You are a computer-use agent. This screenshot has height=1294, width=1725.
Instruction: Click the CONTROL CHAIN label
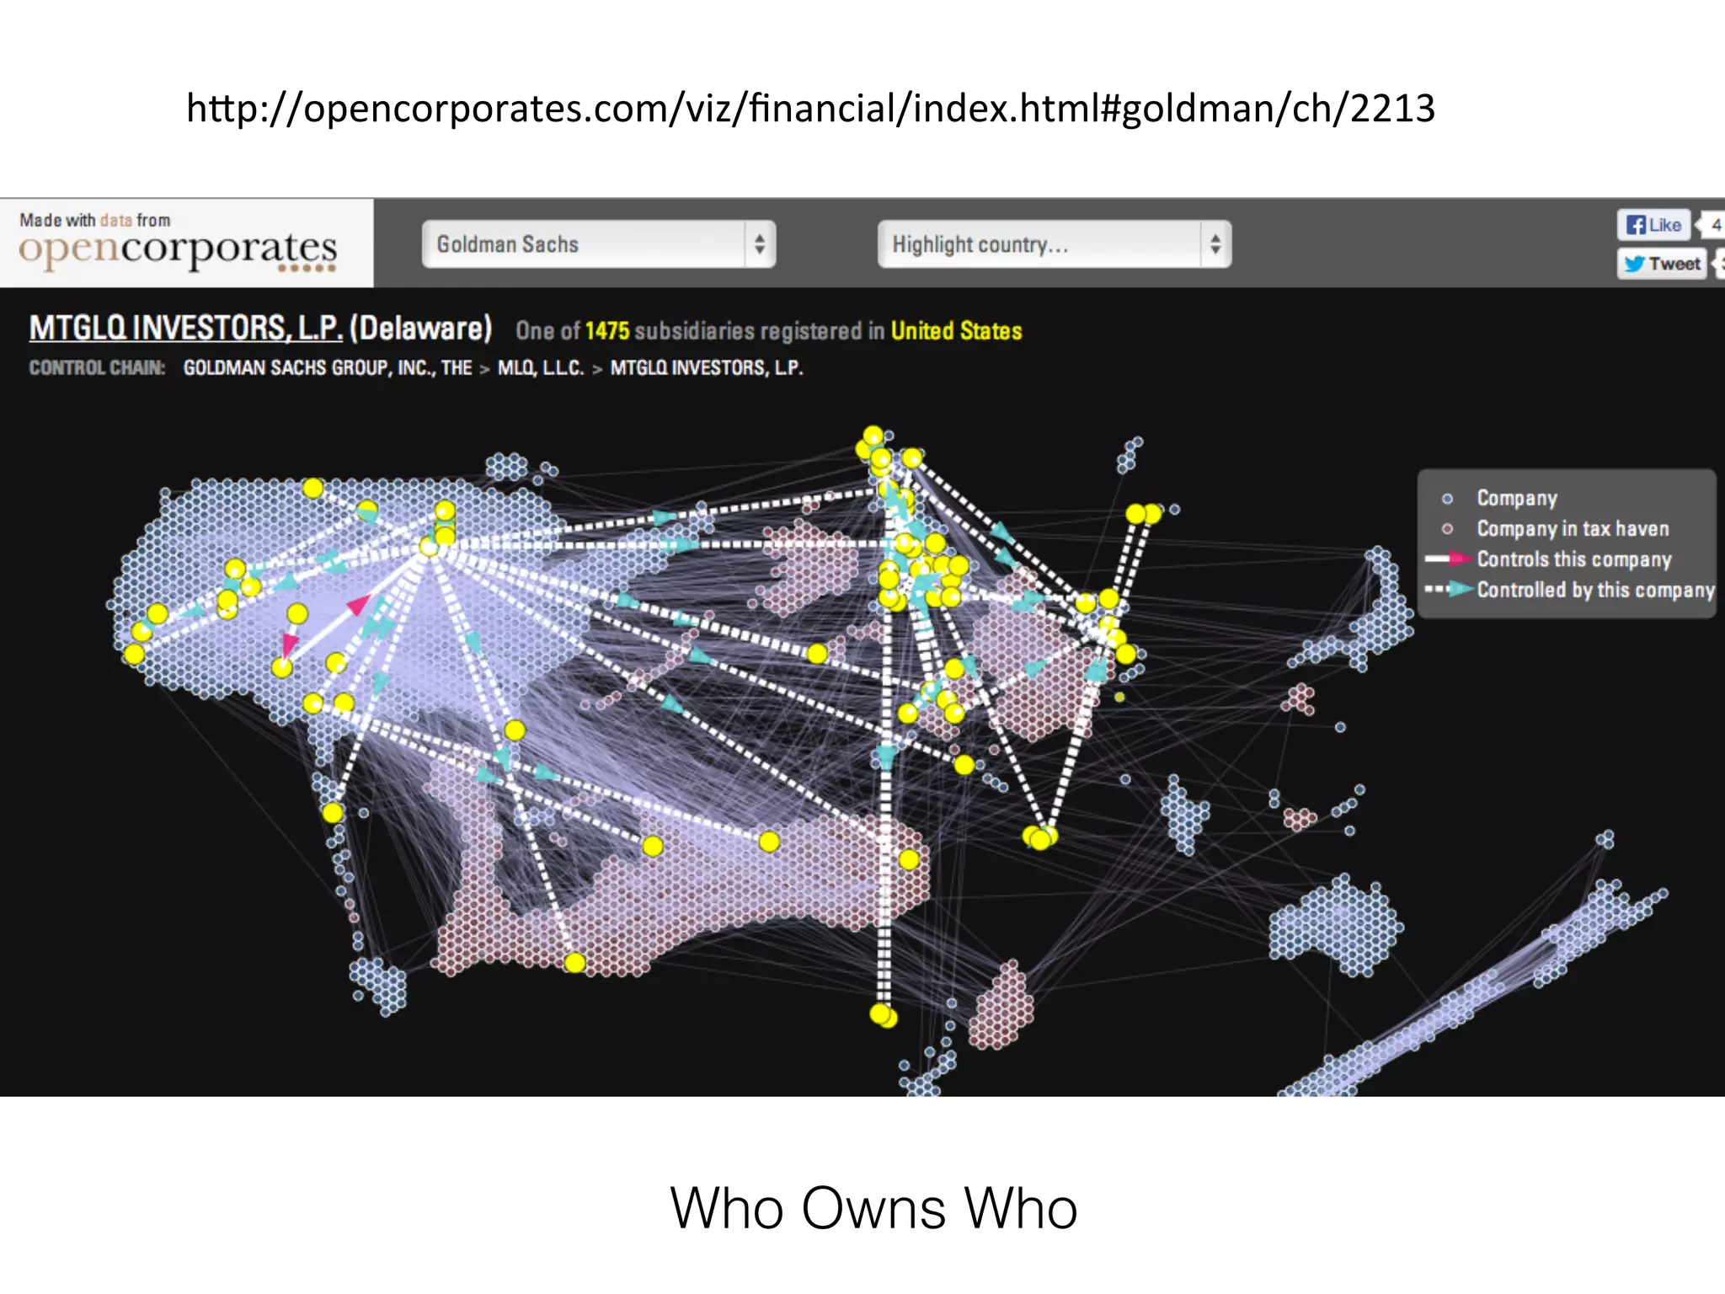tap(97, 368)
